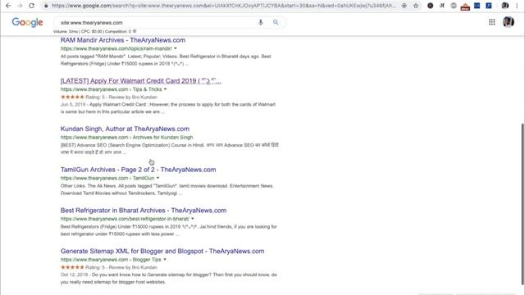This screenshot has height=295, width=525.
Task: Open Generate Sitemap XML for Blogger result
Action: coord(162,252)
